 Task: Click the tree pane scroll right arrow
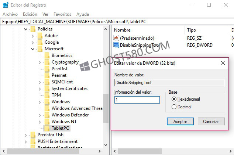(x=100, y=151)
